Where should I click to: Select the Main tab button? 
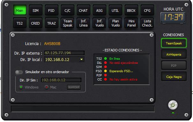(20, 10)
